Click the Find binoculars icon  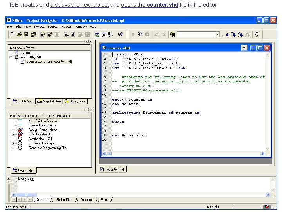(173, 34)
